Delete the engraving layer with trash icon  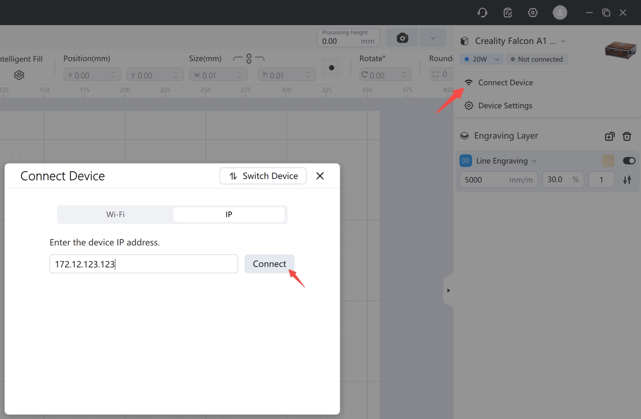627,136
